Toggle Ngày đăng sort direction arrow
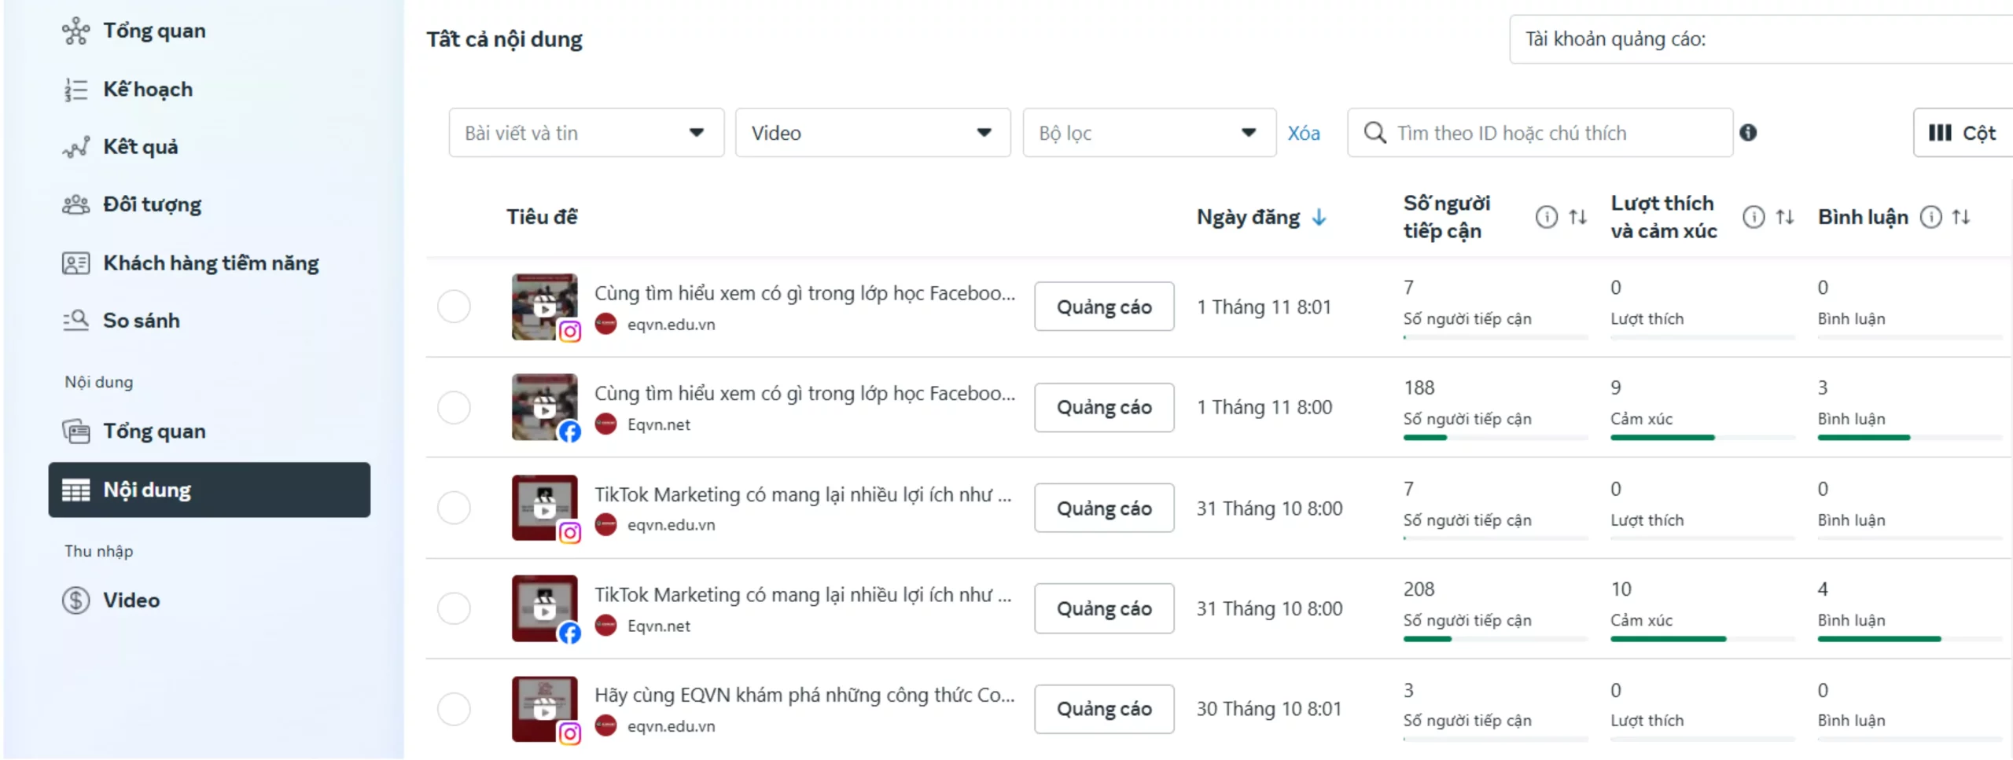This screenshot has width=2013, height=760. pos(1319,218)
